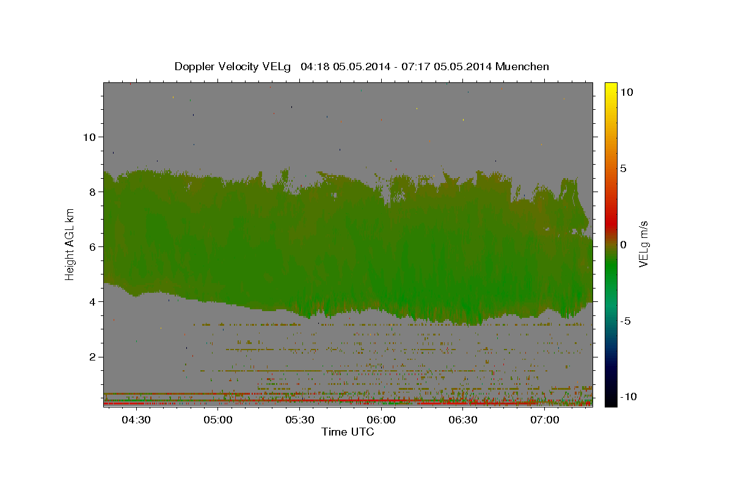The image size is (733, 488).
Task: Click the 05:30 time tick label
Action: point(300,420)
